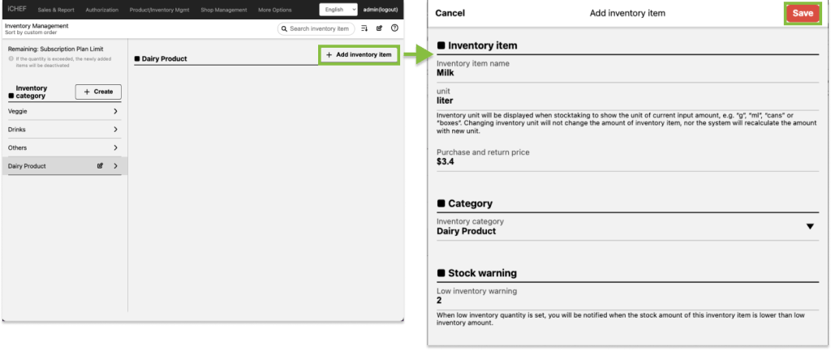Click the edit icon beside Dairy Product
The height and width of the screenshot is (350, 831).
100,166
